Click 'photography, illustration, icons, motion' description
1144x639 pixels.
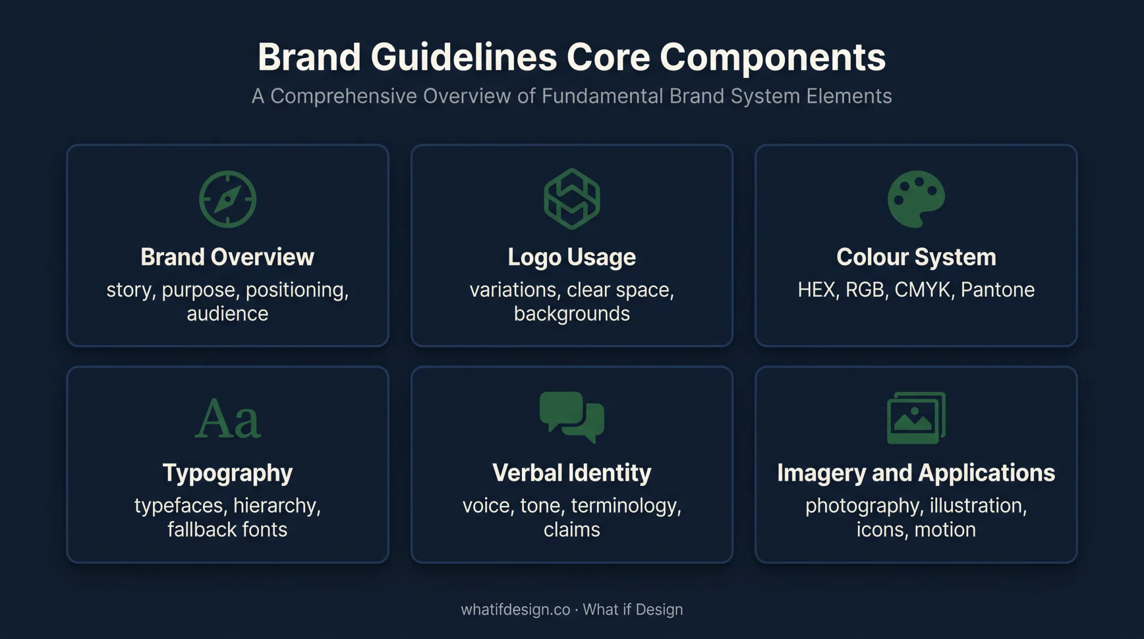pyautogui.click(x=916, y=517)
